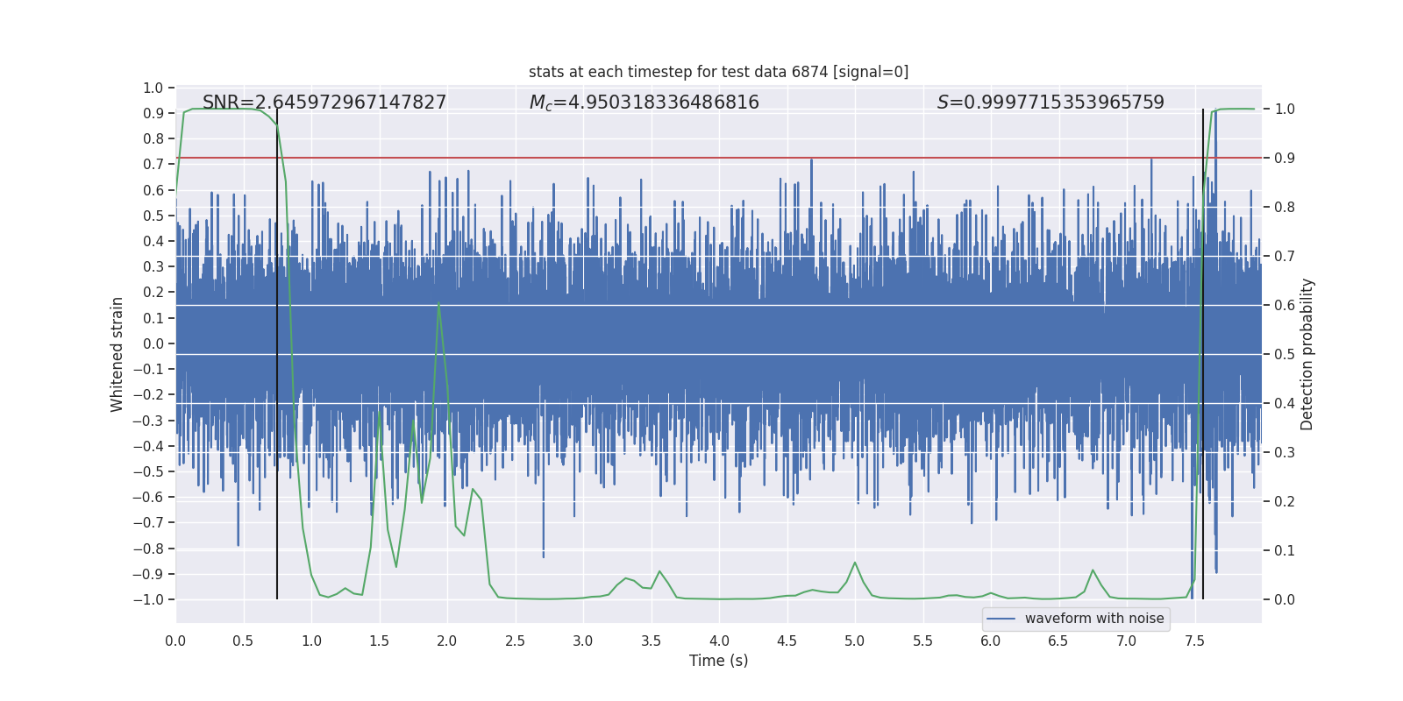Click the 'Time (s)' x-axis label
Viewport: 1403px width, 701px height.
tap(718, 661)
